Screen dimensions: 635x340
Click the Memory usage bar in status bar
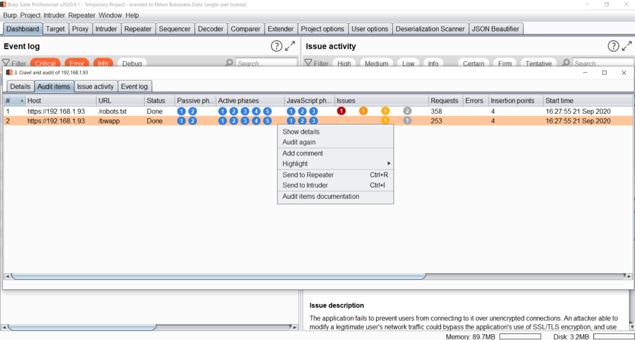point(520,336)
